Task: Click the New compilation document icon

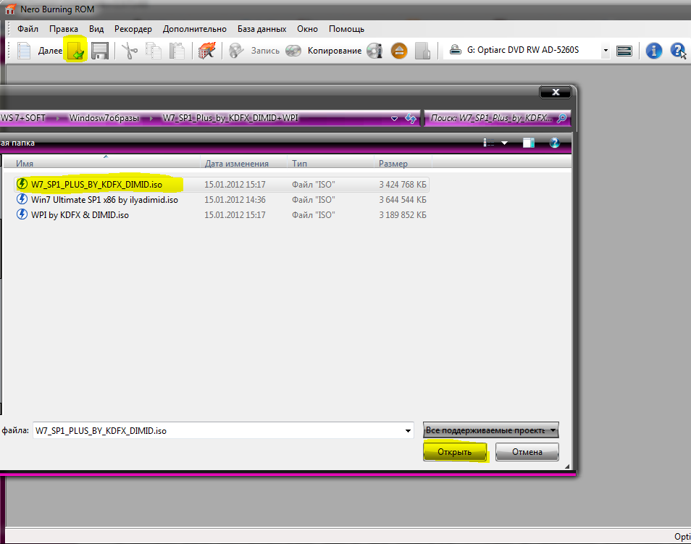Action: 24,51
